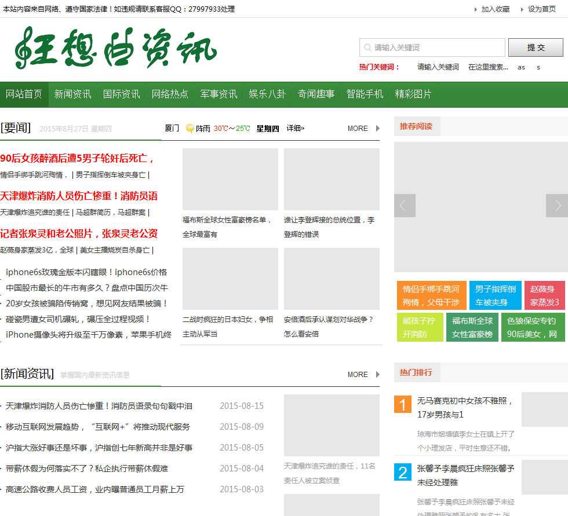
Task: Open 美女主播烧炭自杀身亡 sub-link
Action: tap(115, 250)
